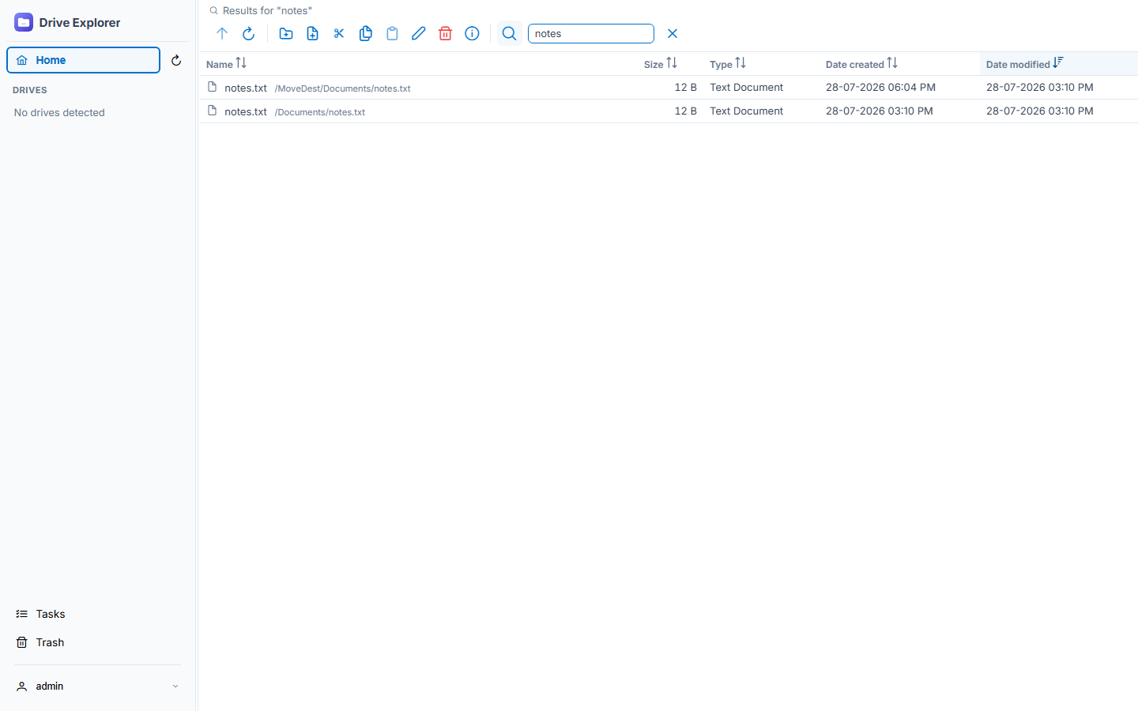Click file icon of MoveDest notes.txt
Screen dimensions: 1138x711
(x=212, y=87)
